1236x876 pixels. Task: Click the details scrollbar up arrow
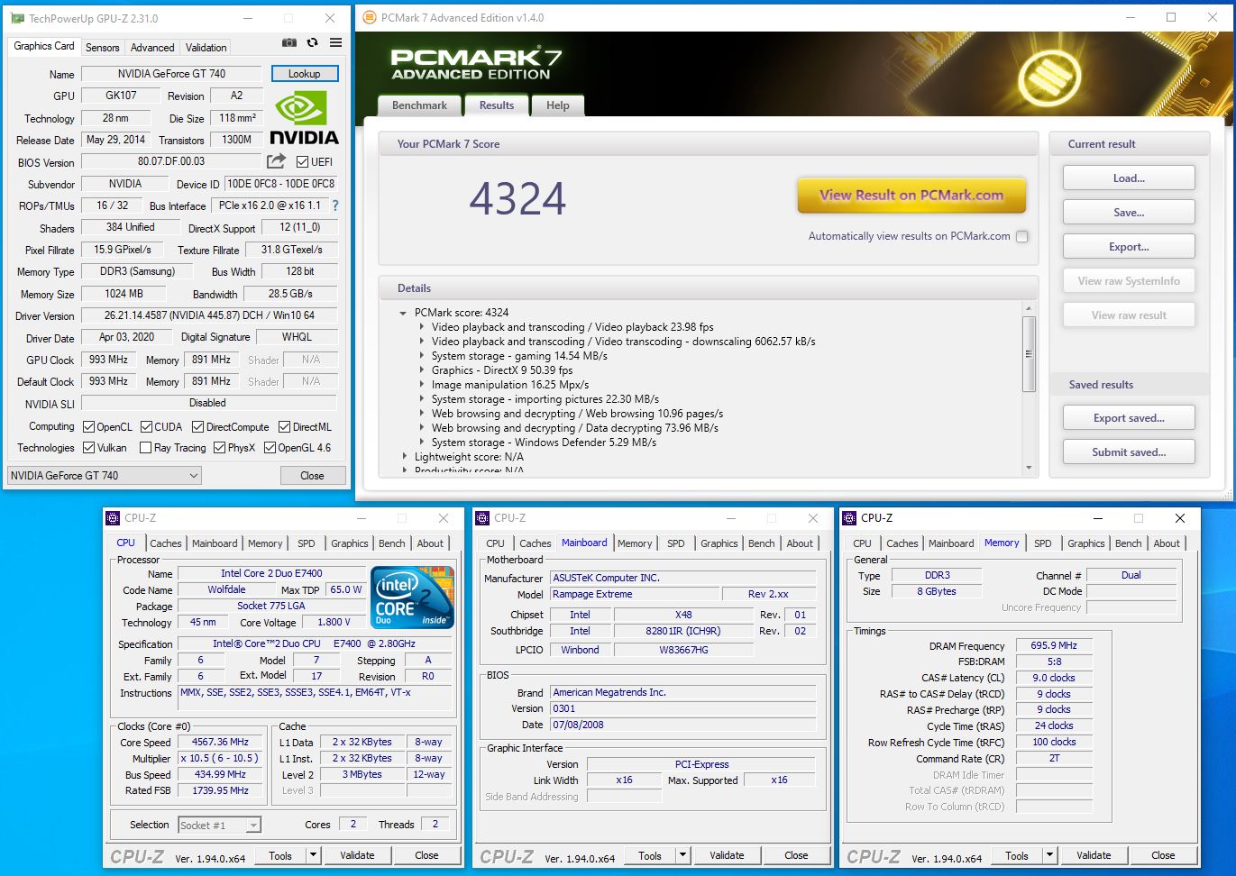tap(1029, 308)
